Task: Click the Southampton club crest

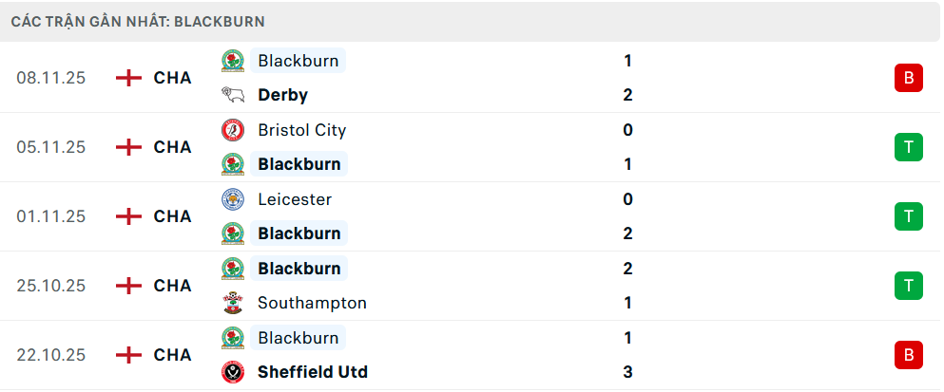Action: coord(232,303)
